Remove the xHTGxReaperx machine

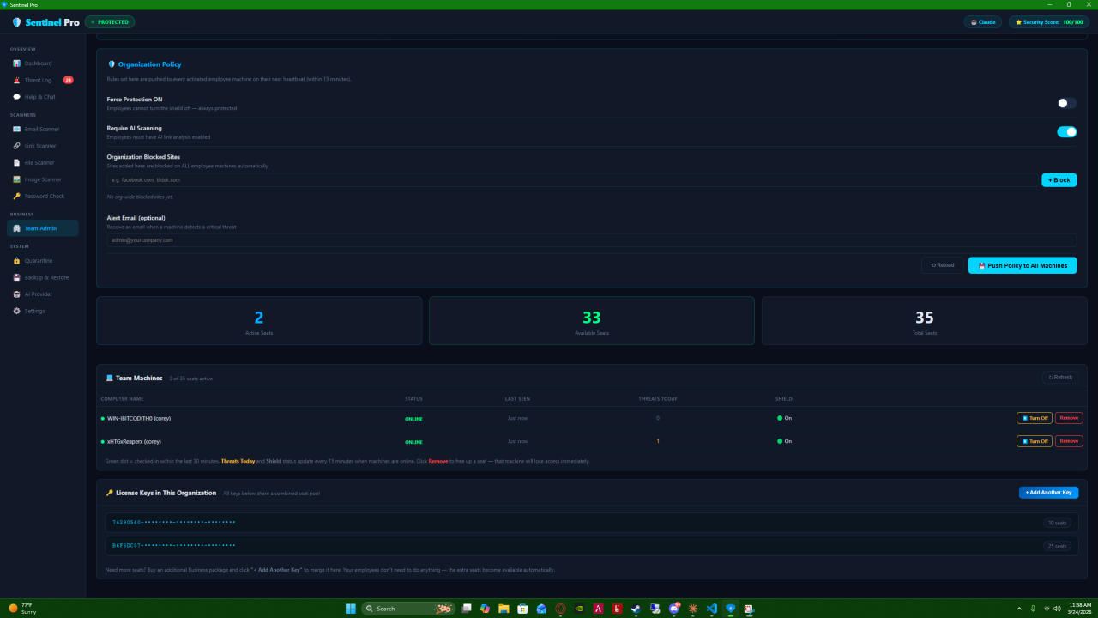(x=1069, y=441)
